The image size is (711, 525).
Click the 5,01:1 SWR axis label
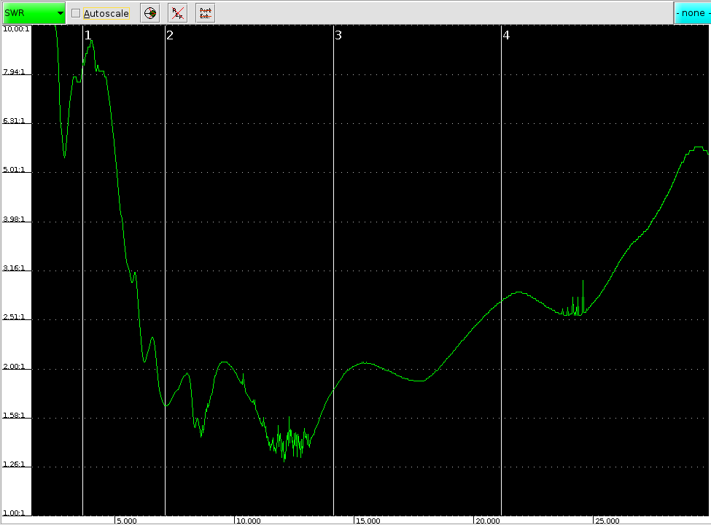click(15, 170)
